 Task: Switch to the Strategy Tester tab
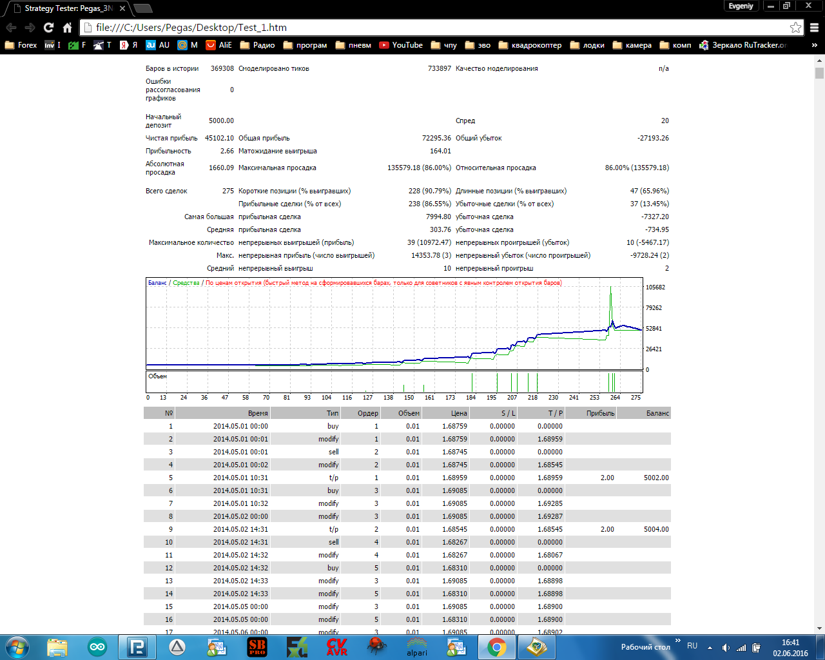tap(67, 8)
